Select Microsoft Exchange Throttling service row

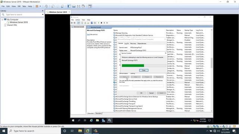tap(125, 101)
